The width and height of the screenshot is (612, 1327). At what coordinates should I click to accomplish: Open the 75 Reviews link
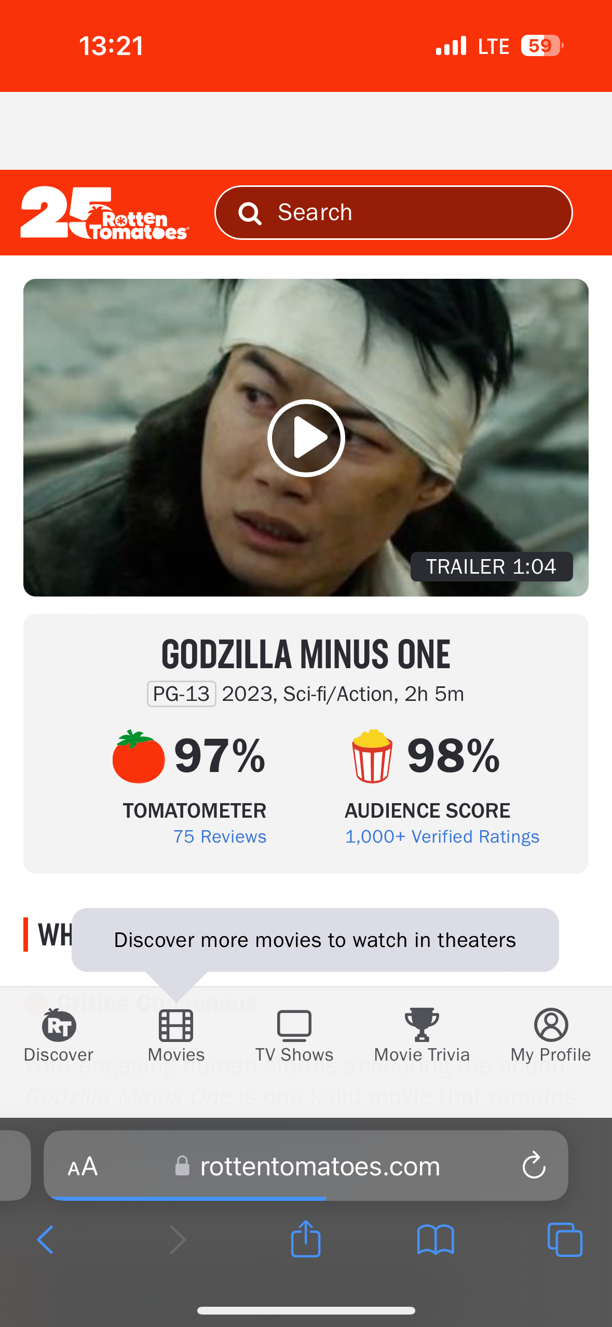[220, 836]
